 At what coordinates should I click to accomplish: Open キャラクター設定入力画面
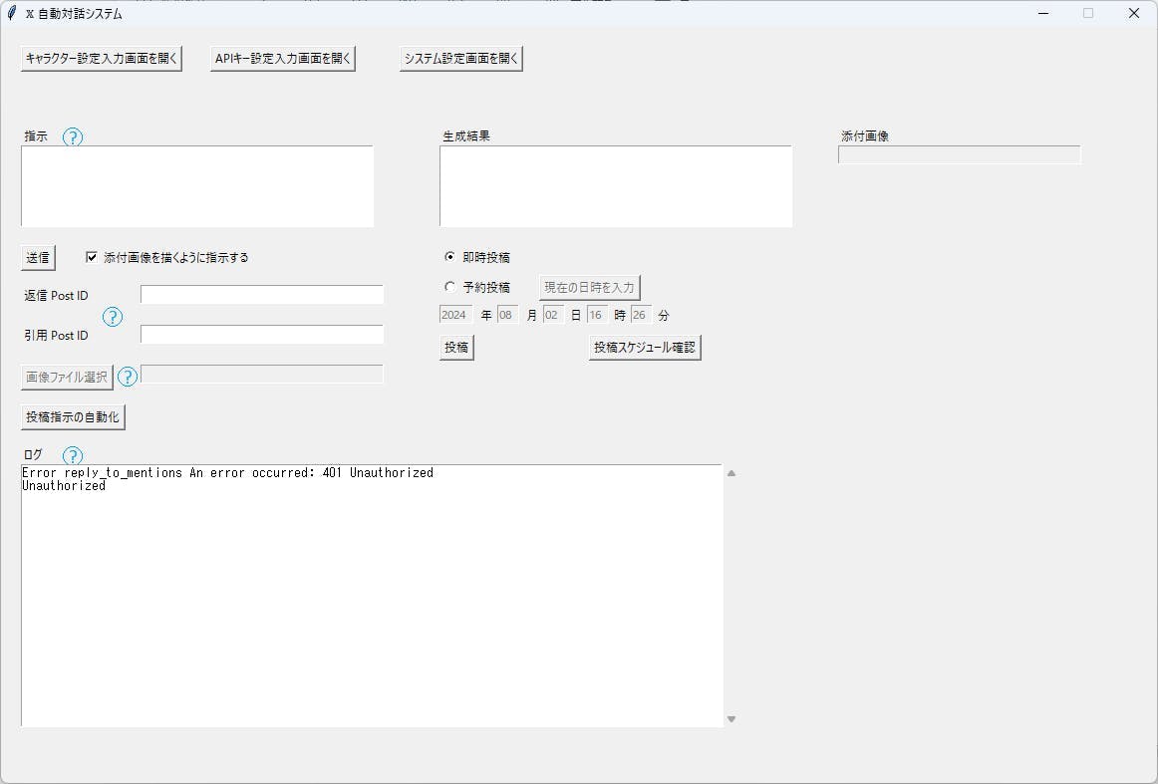coord(100,58)
